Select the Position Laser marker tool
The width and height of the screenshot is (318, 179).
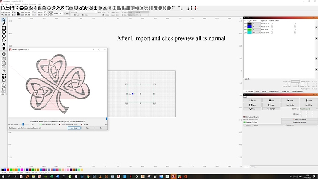click(x=4, y=48)
